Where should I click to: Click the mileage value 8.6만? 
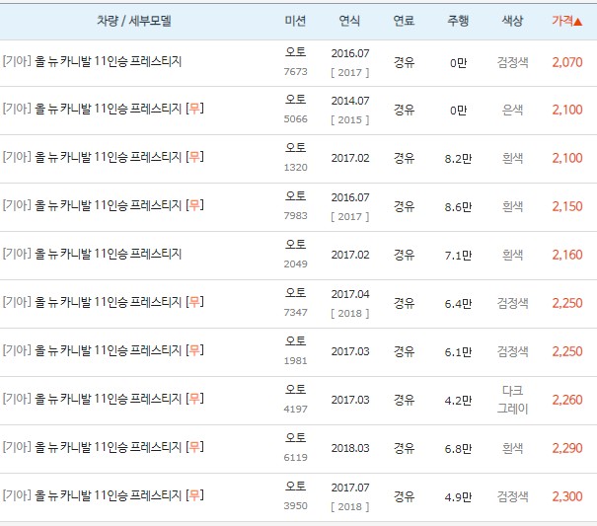[x=458, y=207]
